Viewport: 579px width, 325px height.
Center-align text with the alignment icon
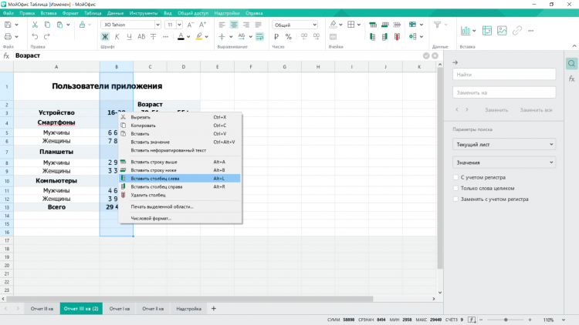(x=233, y=25)
